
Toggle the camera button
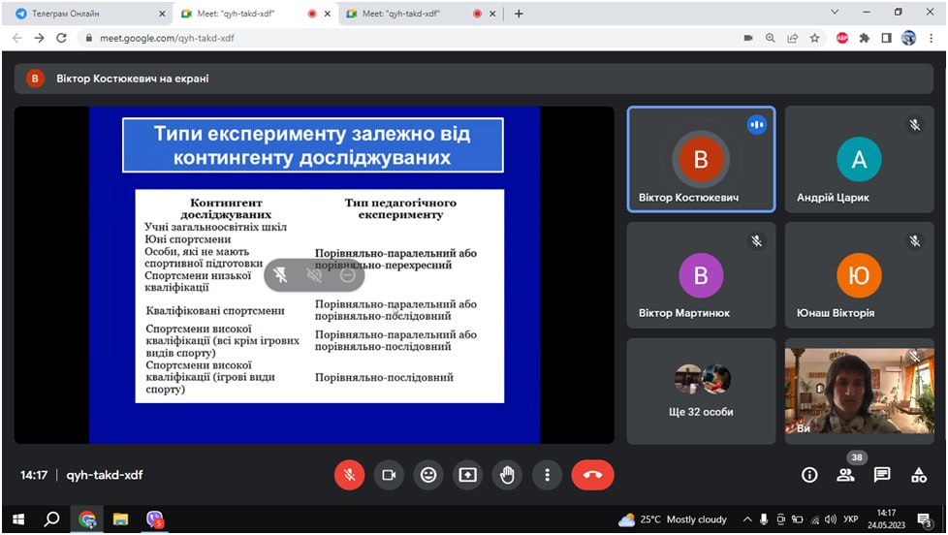coord(389,475)
